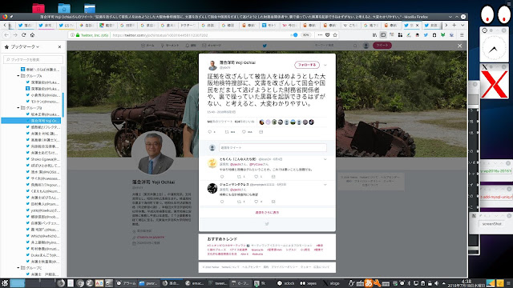The image size is (513, 288).
Task: Switch to the last Twitter tab at right
Action: coord(431,25)
